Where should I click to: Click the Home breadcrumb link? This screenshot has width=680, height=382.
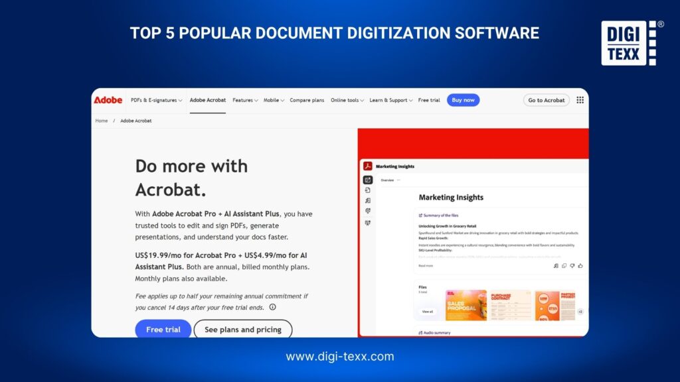(x=102, y=121)
